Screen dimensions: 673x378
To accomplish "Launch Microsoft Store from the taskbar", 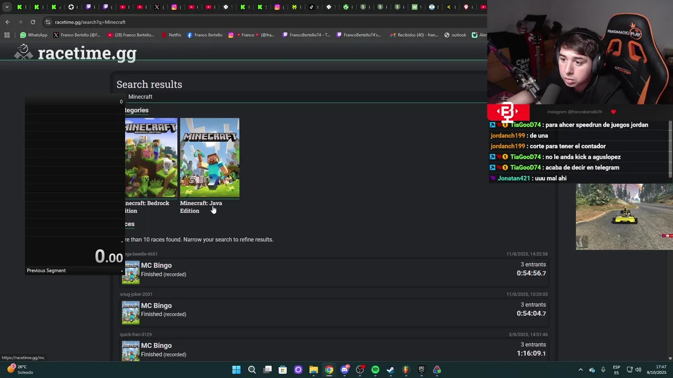I will click(x=282, y=370).
